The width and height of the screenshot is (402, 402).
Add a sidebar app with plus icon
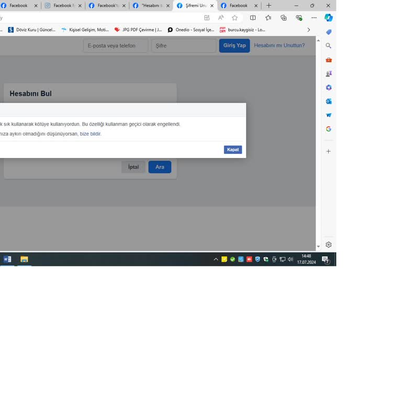[x=329, y=151]
